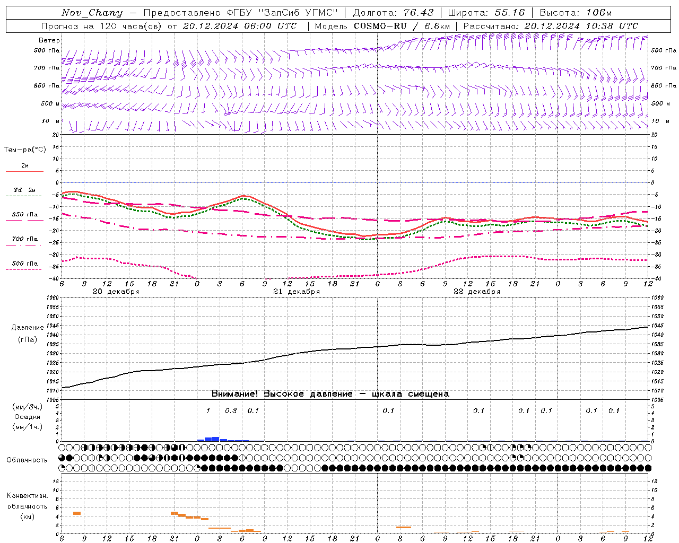Click the "(мм/3ч.)" precipitation unit label
This screenshot has width=679, height=543.
(x=27, y=407)
